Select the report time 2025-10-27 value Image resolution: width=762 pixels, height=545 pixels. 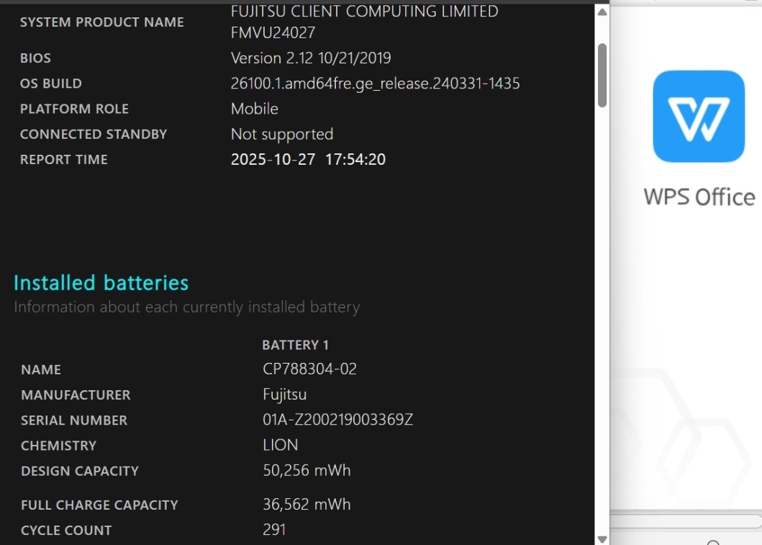(x=308, y=159)
